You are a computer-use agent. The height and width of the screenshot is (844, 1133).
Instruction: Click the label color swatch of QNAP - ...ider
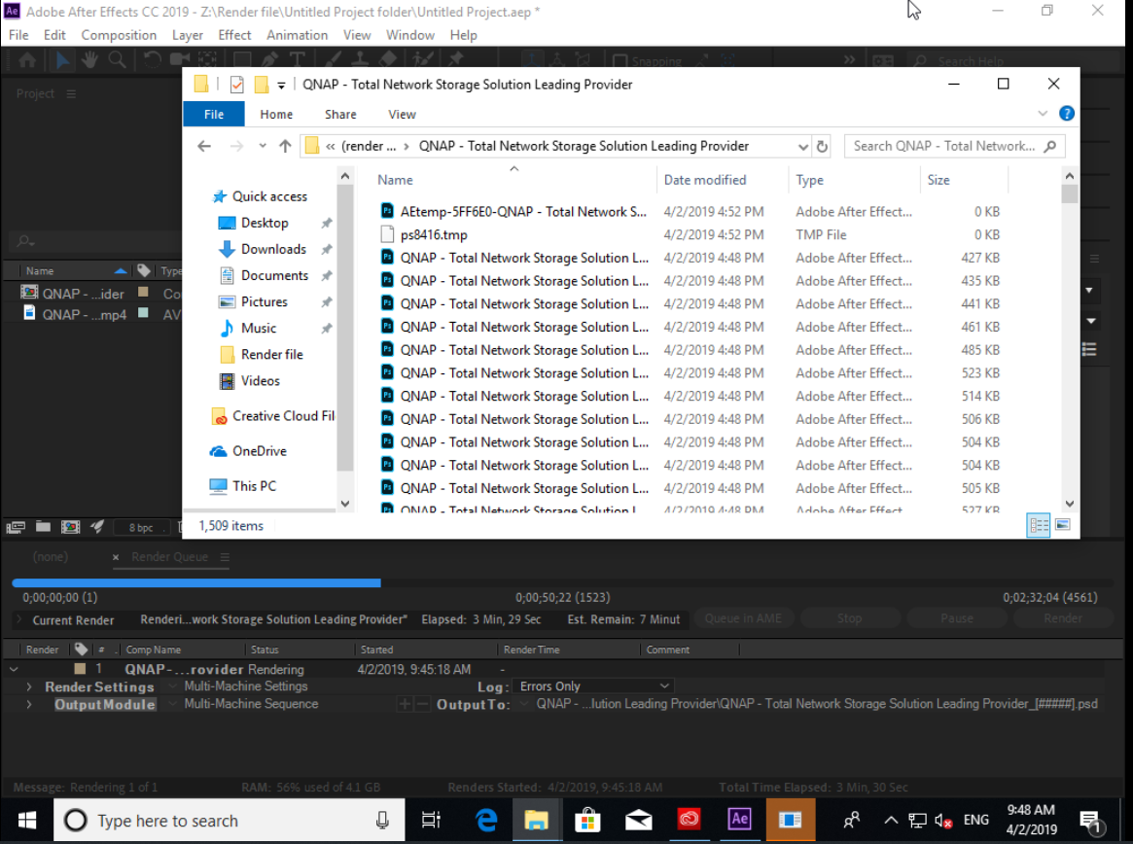point(143,292)
